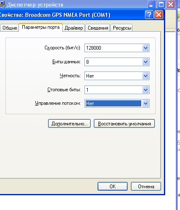Expand the Скорость (бит/с) dropdown arrow
The width and height of the screenshot is (180, 210).
tap(145, 48)
